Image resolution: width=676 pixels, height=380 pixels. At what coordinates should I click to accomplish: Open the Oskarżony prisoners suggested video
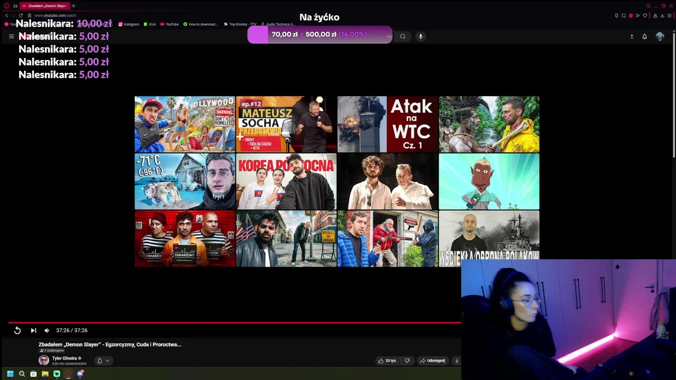(185, 239)
